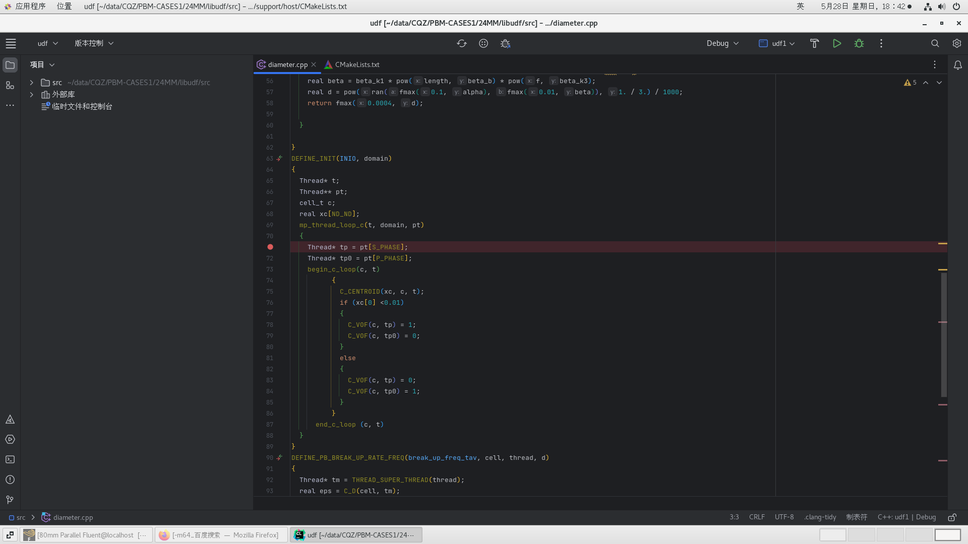This screenshot has height=544, width=968.
Task: Click gutter icon at DEFINE_PB_BREAK_UP_RATE_FREQ line
Action: (x=279, y=457)
